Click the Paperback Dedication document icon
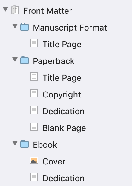132x186 pixels. click(34, 110)
